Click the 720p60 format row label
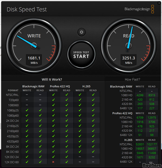 click(14, 100)
